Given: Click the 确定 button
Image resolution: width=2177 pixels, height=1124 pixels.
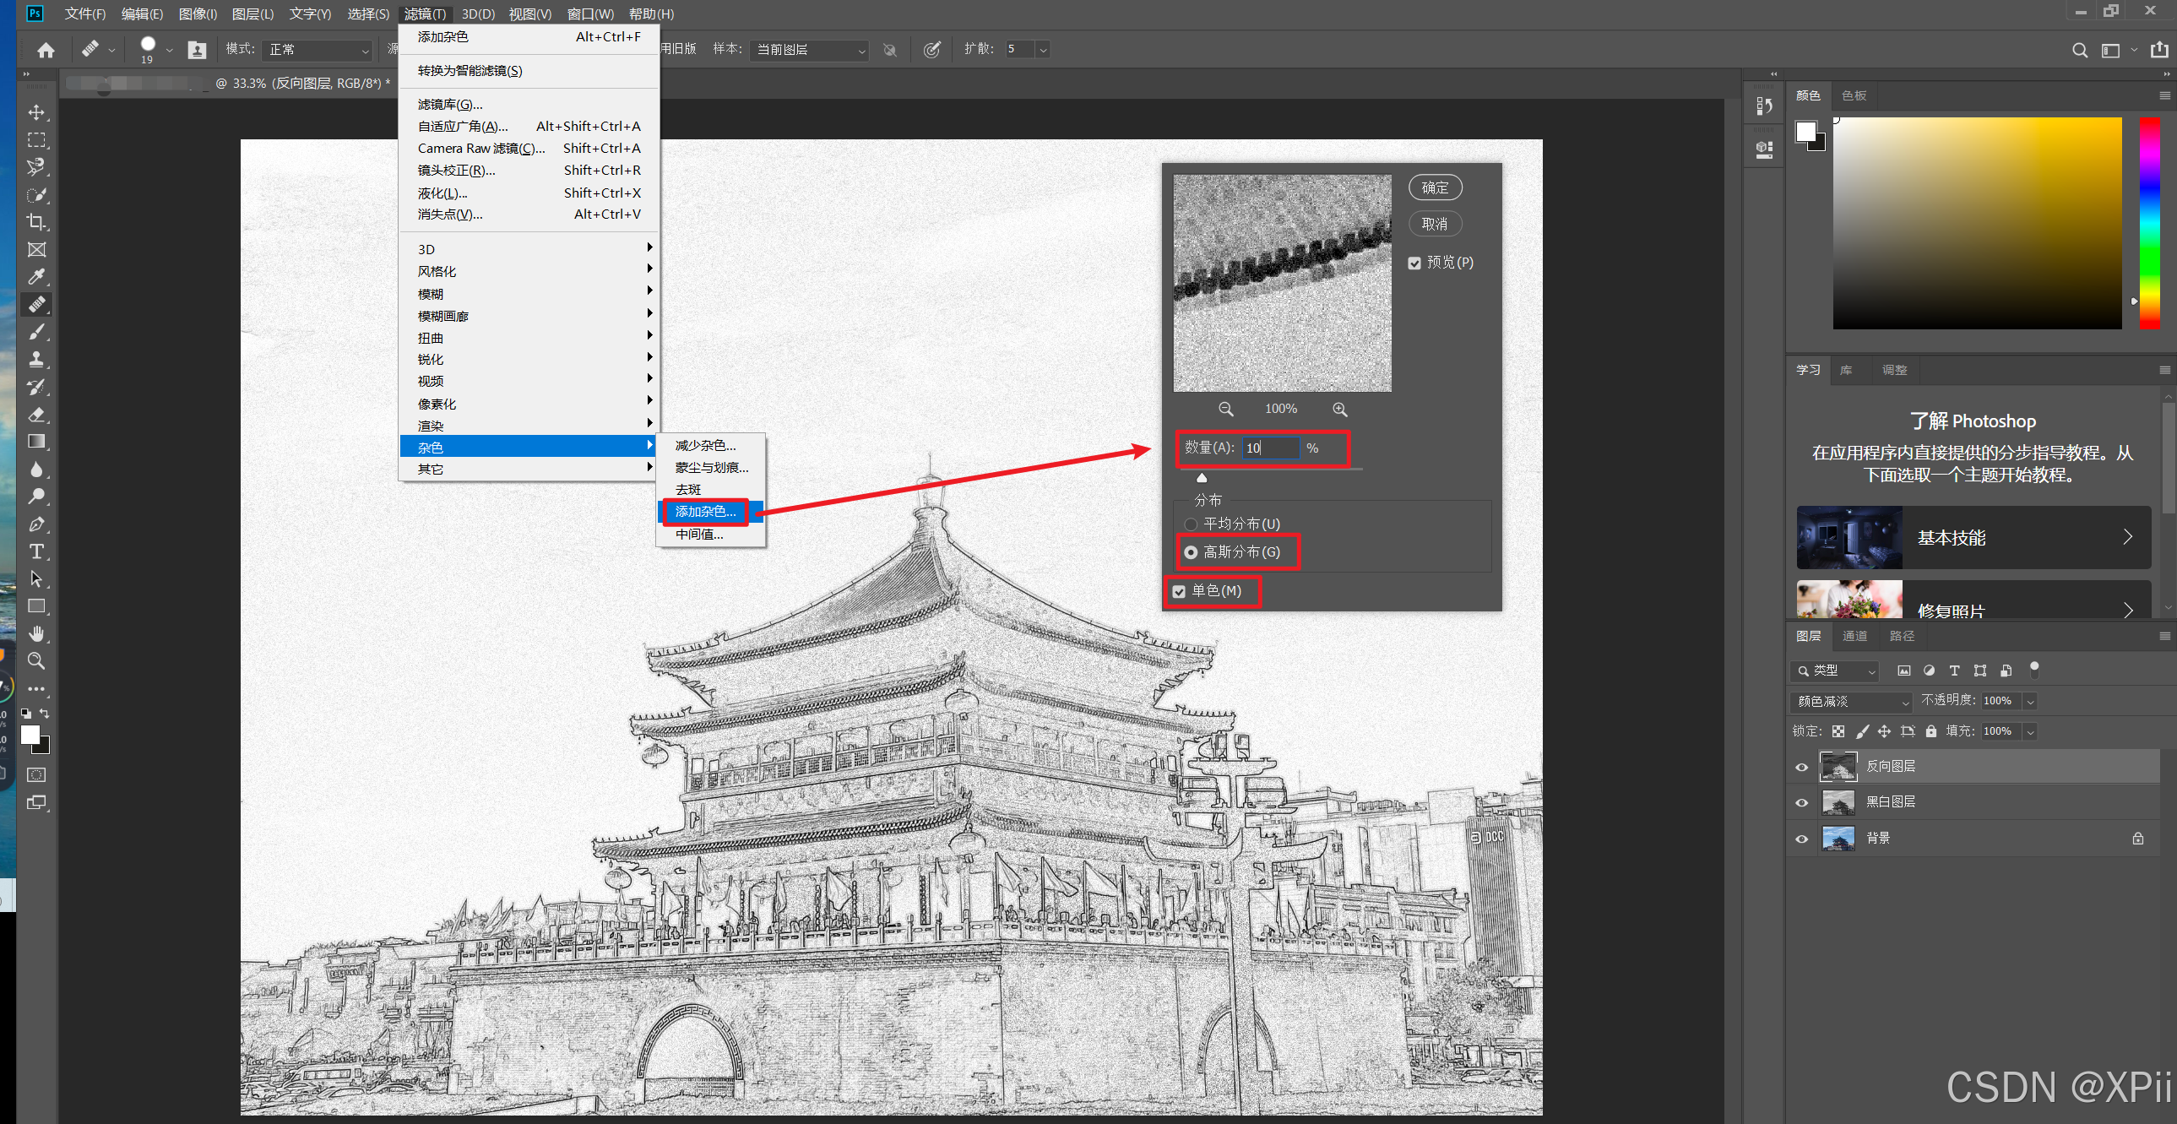Looking at the screenshot, I should click(1434, 187).
